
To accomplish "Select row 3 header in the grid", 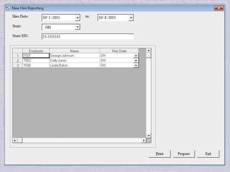I will point(17,65).
